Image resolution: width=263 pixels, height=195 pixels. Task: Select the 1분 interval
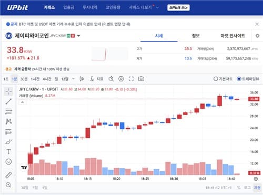(14, 79)
